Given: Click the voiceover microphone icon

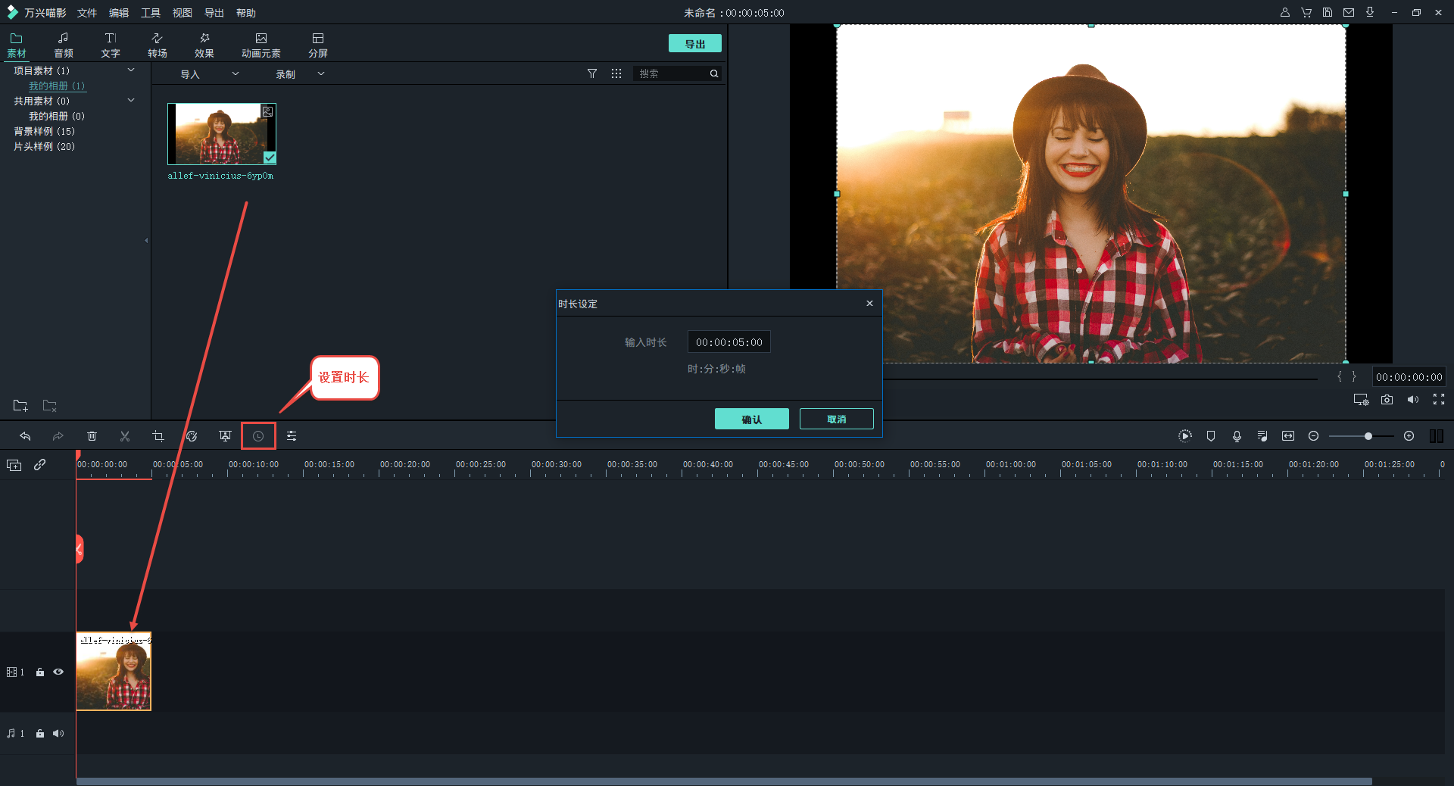Looking at the screenshot, I should [x=1237, y=436].
